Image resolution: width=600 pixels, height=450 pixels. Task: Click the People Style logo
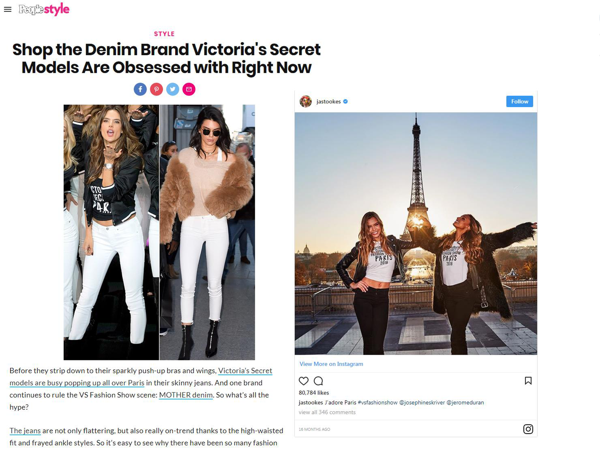(x=44, y=9)
